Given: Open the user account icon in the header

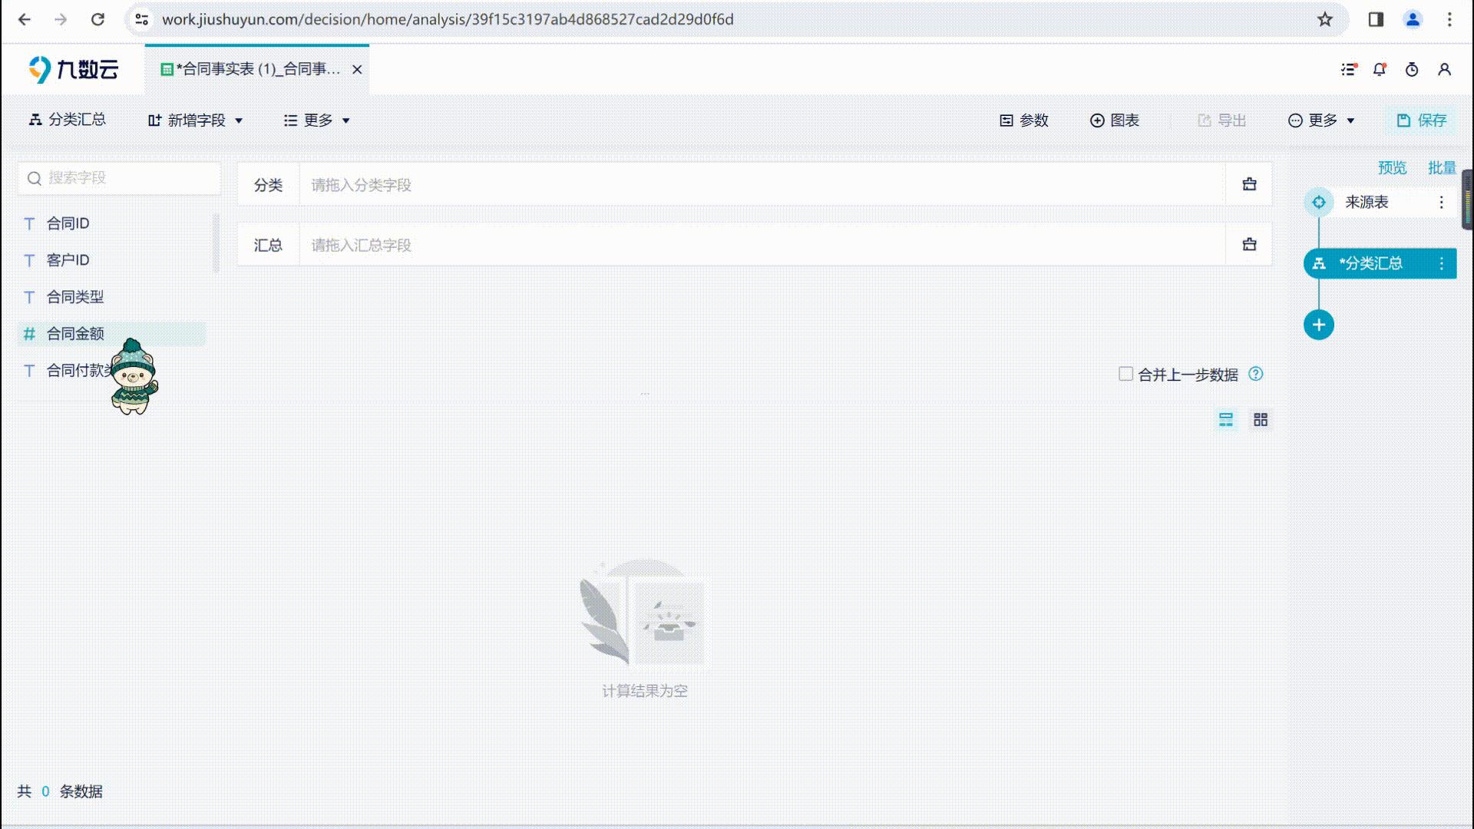Looking at the screenshot, I should (x=1444, y=70).
